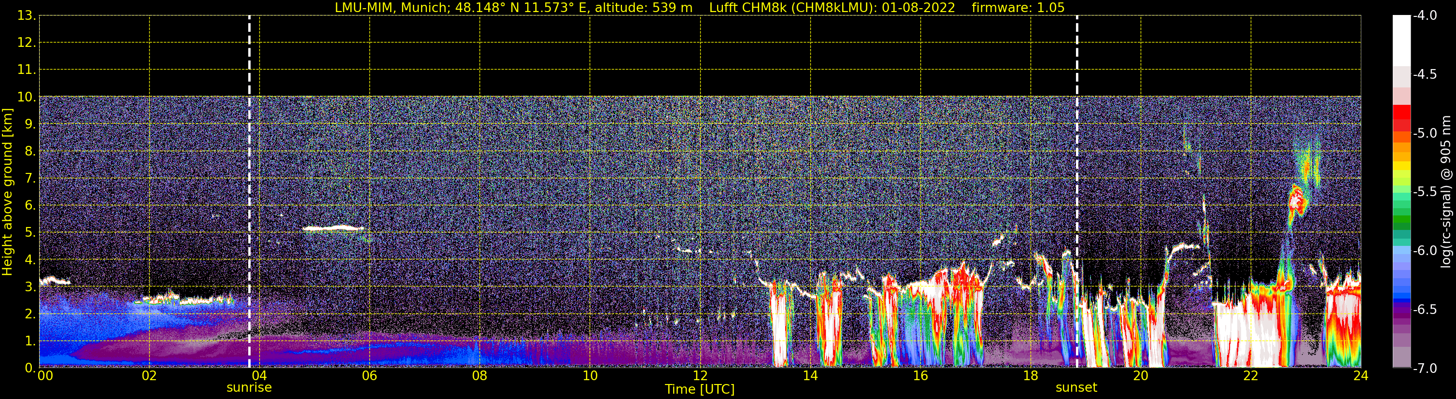
Task: Click the '2.' height tick label
Action: click(30, 314)
